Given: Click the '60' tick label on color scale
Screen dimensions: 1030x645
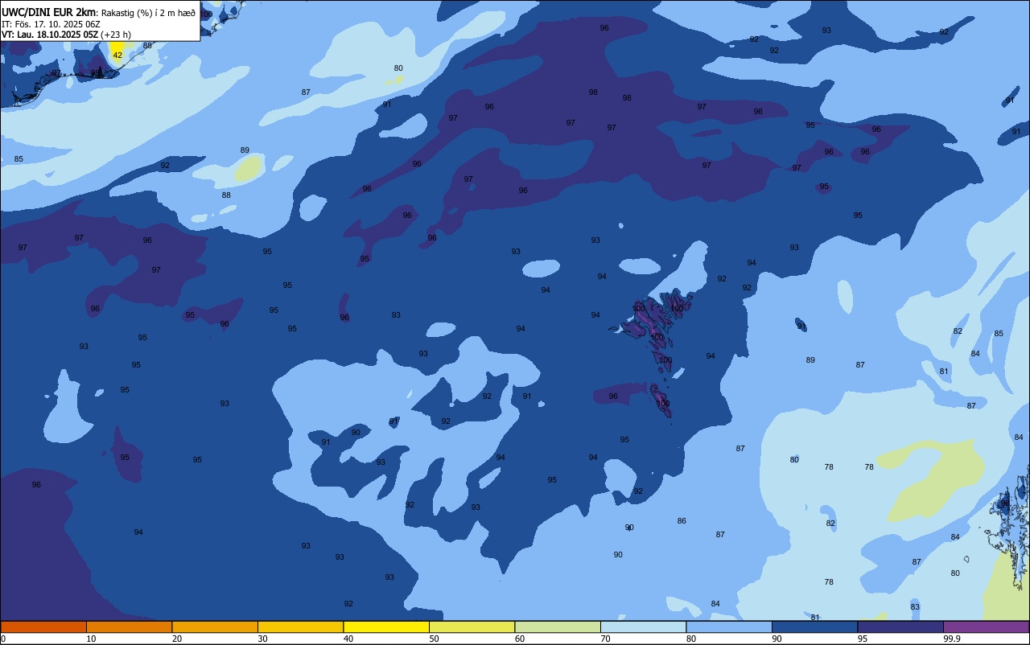Looking at the screenshot, I should [x=520, y=639].
